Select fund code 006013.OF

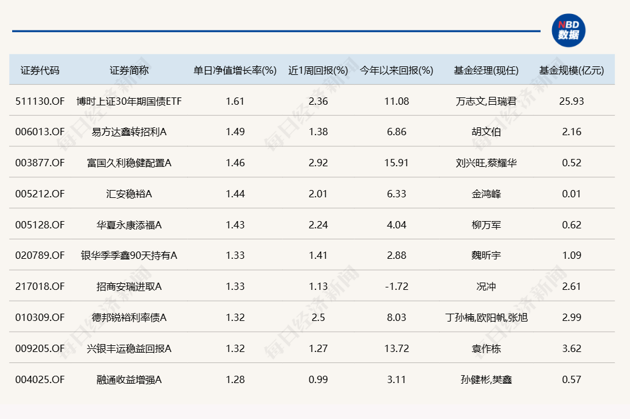[x=40, y=132]
